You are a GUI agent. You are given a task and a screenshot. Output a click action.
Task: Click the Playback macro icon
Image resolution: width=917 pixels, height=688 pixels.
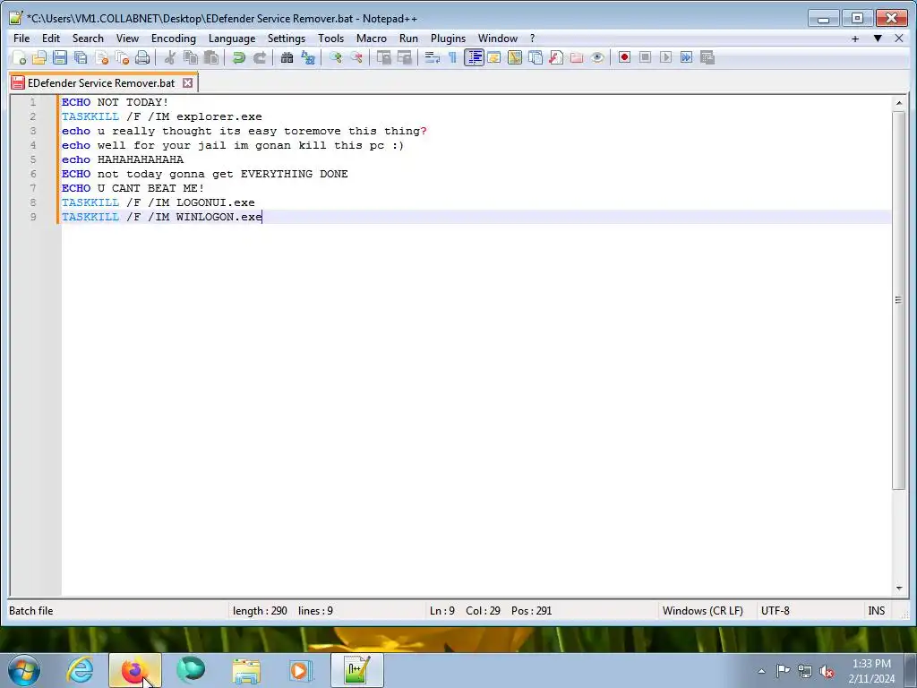click(665, 57)
